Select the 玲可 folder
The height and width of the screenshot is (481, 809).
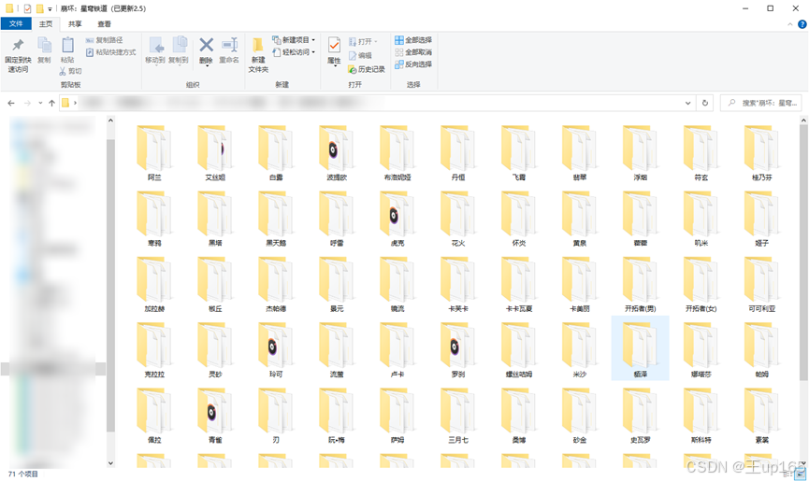[x=276, y=350]
